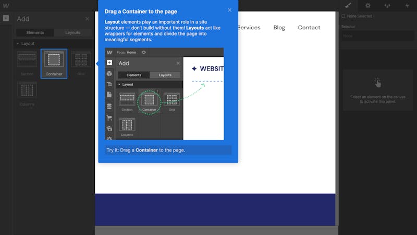Toggle the None Selected checkbox
Screen dimensions: 417x235
[x=344, y=16]
